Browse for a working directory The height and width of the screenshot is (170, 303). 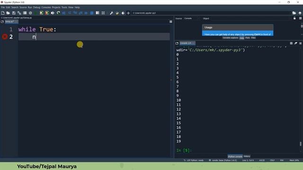pos(294,13)
